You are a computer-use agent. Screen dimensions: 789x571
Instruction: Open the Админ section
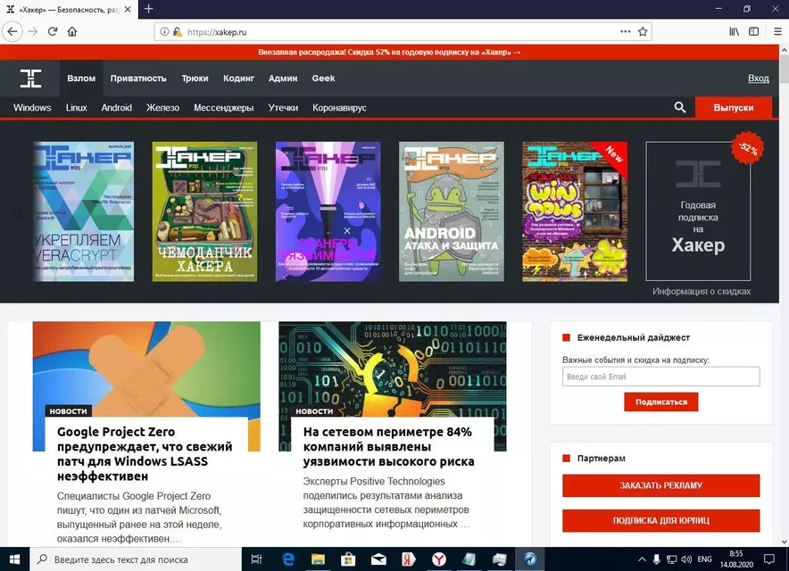(x=283, y=79)
